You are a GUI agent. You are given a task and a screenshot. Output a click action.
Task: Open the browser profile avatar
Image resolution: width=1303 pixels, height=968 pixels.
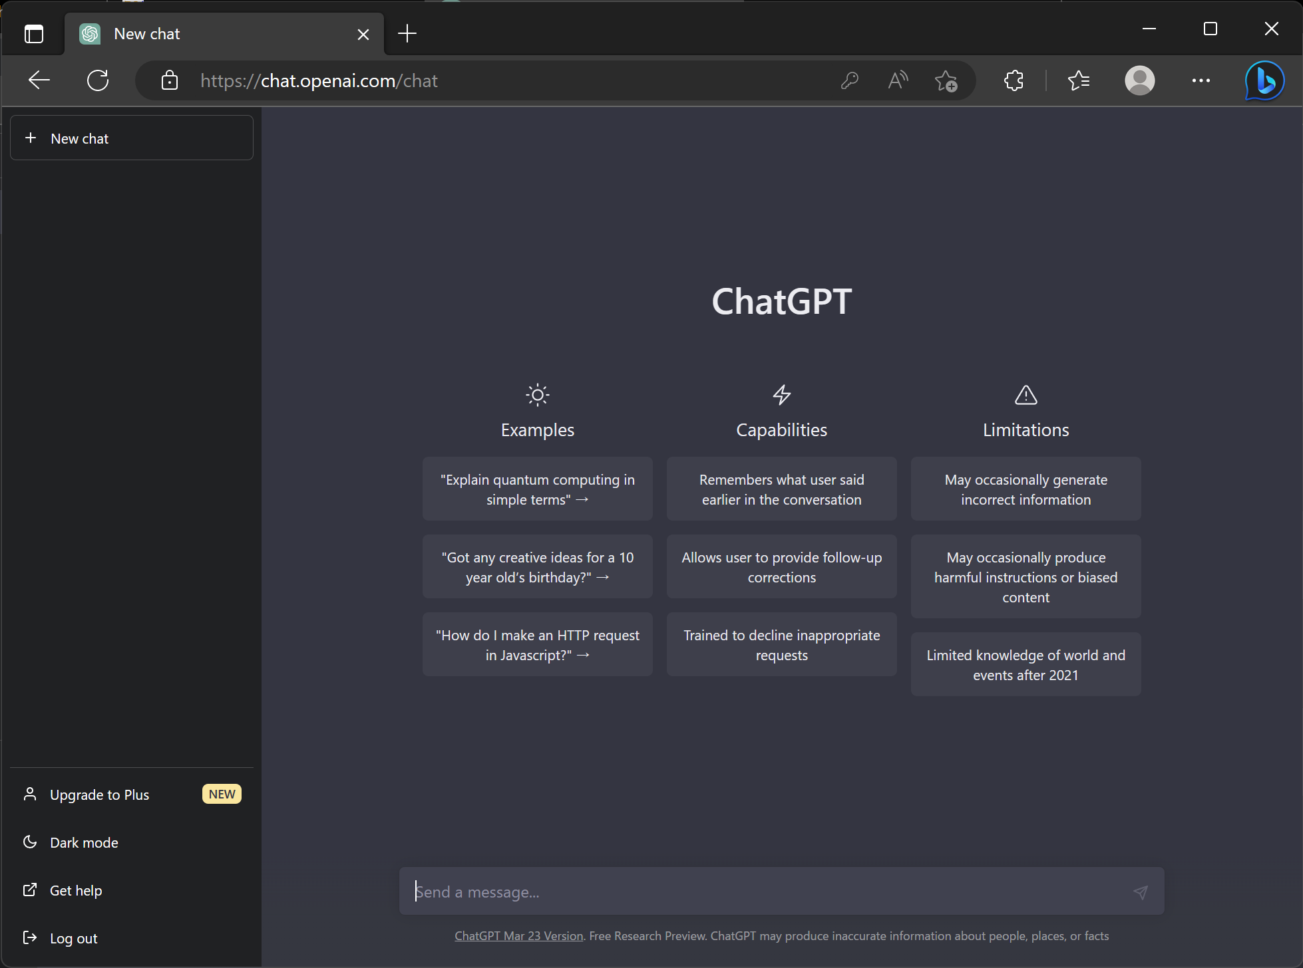click(x=1140, y=80)
